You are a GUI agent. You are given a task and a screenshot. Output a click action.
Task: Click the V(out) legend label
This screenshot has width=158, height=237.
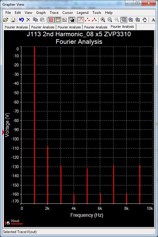coord(15,221)
